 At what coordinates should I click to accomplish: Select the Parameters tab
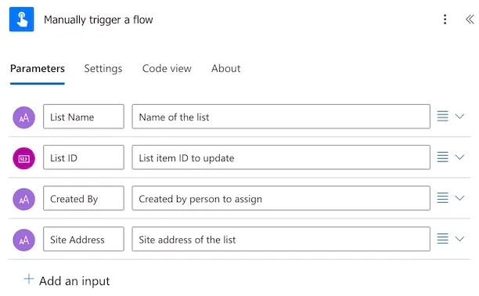(38, 68)
